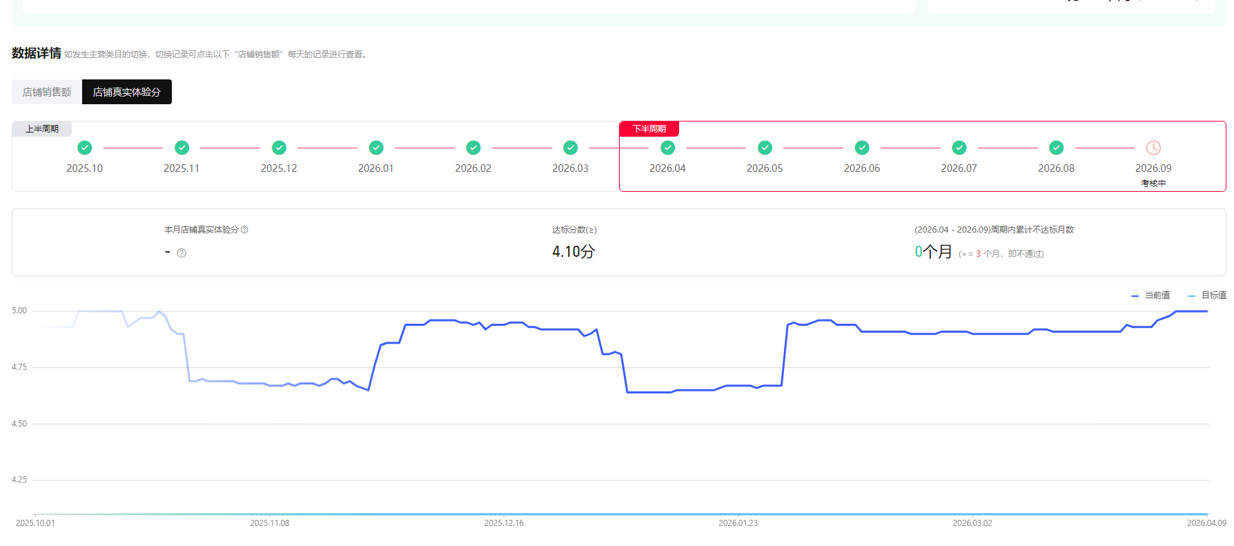Click the 2025.11 check milestone icon

(182, 148)
